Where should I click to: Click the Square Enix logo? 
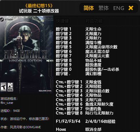pos(45,91)
